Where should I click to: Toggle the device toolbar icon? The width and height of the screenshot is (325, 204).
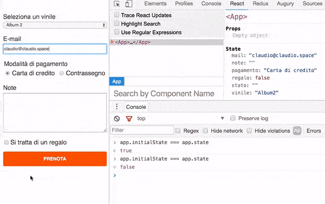click(x=128, y=4)
